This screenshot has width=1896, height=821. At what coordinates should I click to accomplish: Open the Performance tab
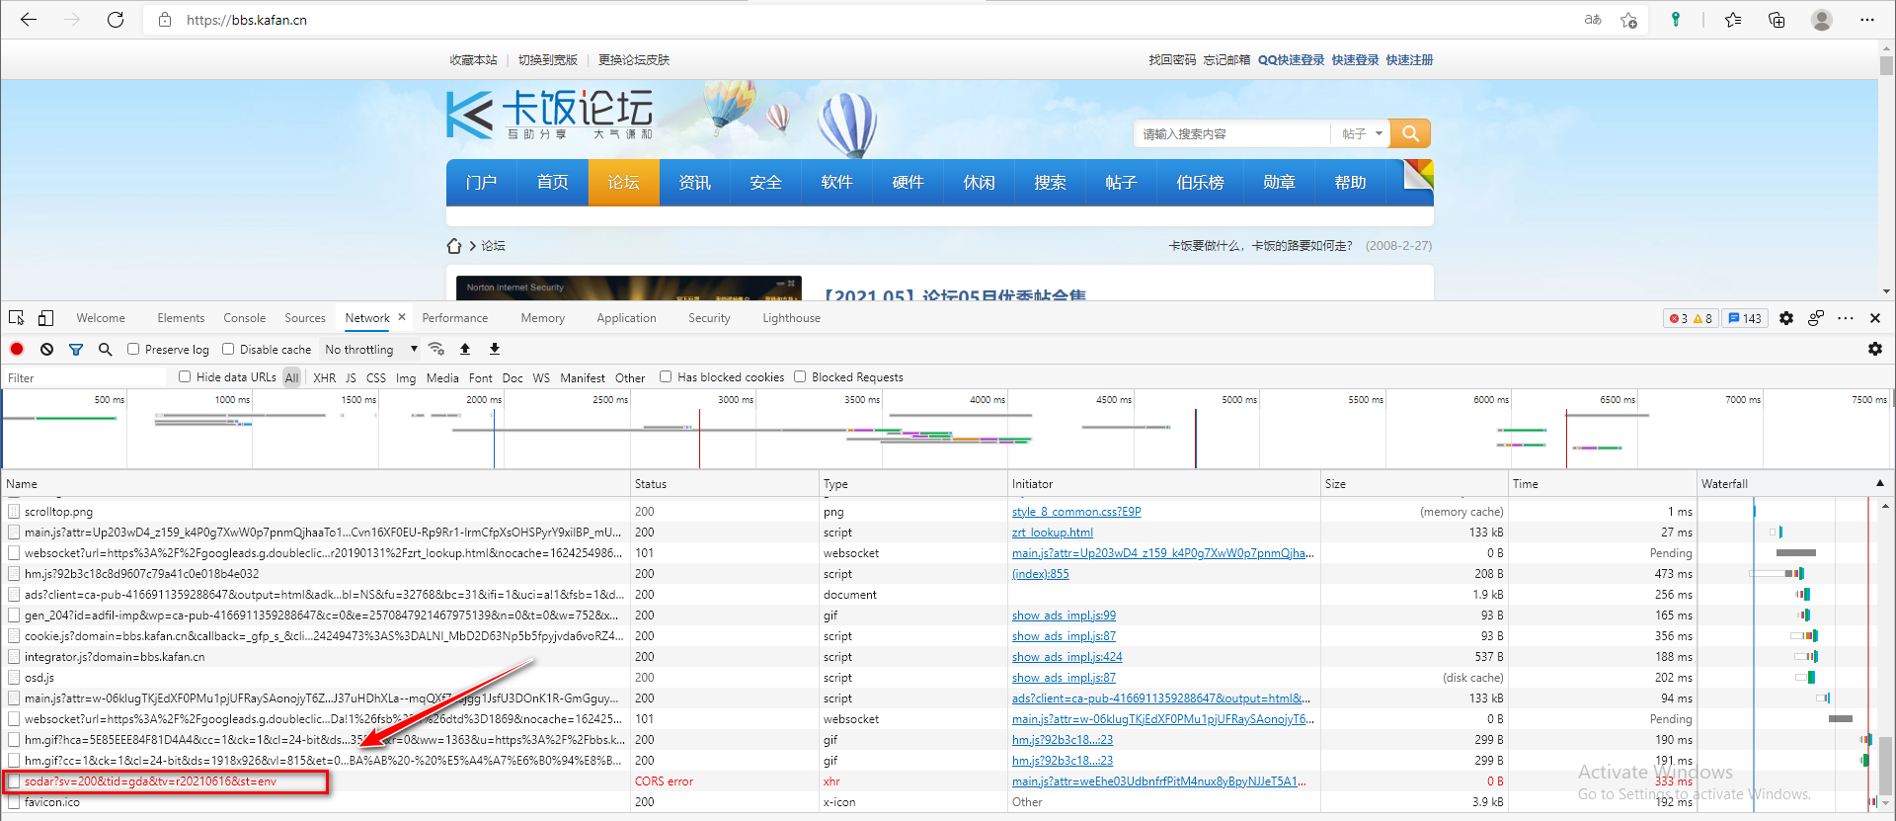pos(455,318)
